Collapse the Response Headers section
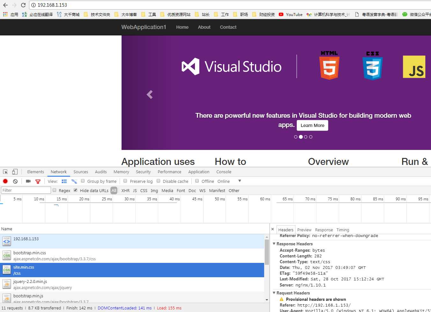 click(274, 244)
